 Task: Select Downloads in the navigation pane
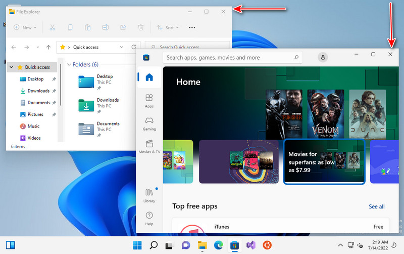(38, 91)
